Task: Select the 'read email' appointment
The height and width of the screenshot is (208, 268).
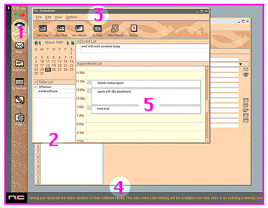Action: 146,109
